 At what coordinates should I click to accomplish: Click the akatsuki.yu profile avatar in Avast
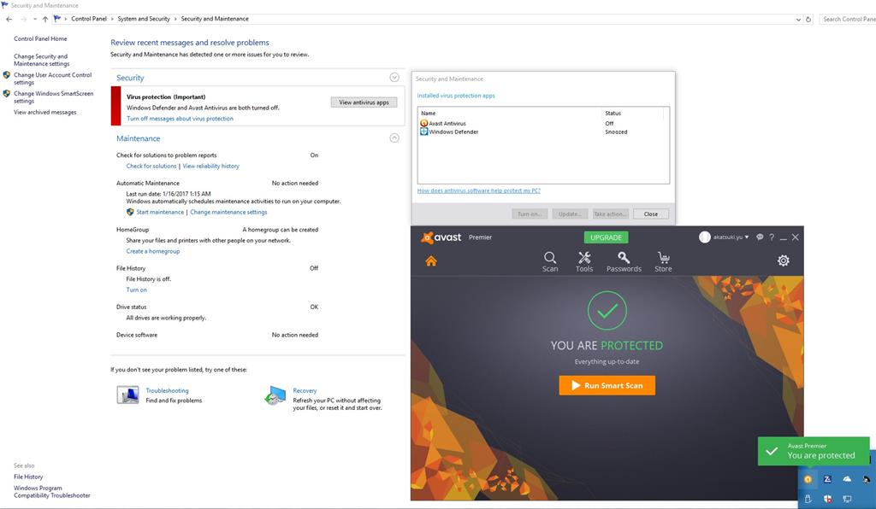[x=705, y=237]
